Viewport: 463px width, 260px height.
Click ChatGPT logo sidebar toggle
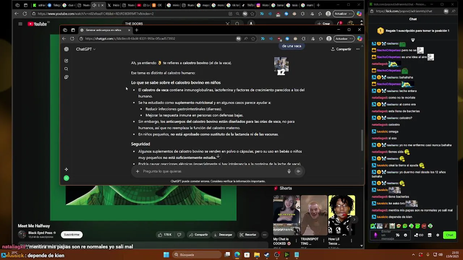tap(66, 49)
